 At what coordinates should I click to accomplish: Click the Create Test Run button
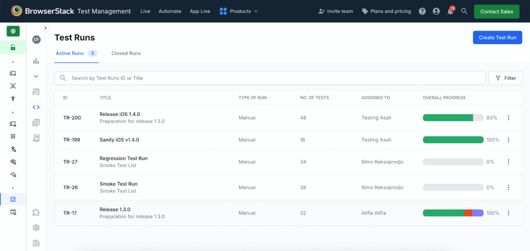(497, 38)
